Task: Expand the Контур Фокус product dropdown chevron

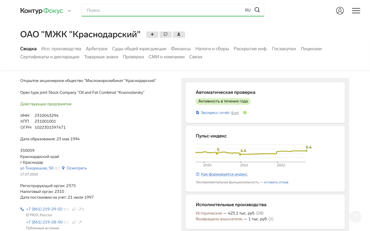Action: click(69, 11)
